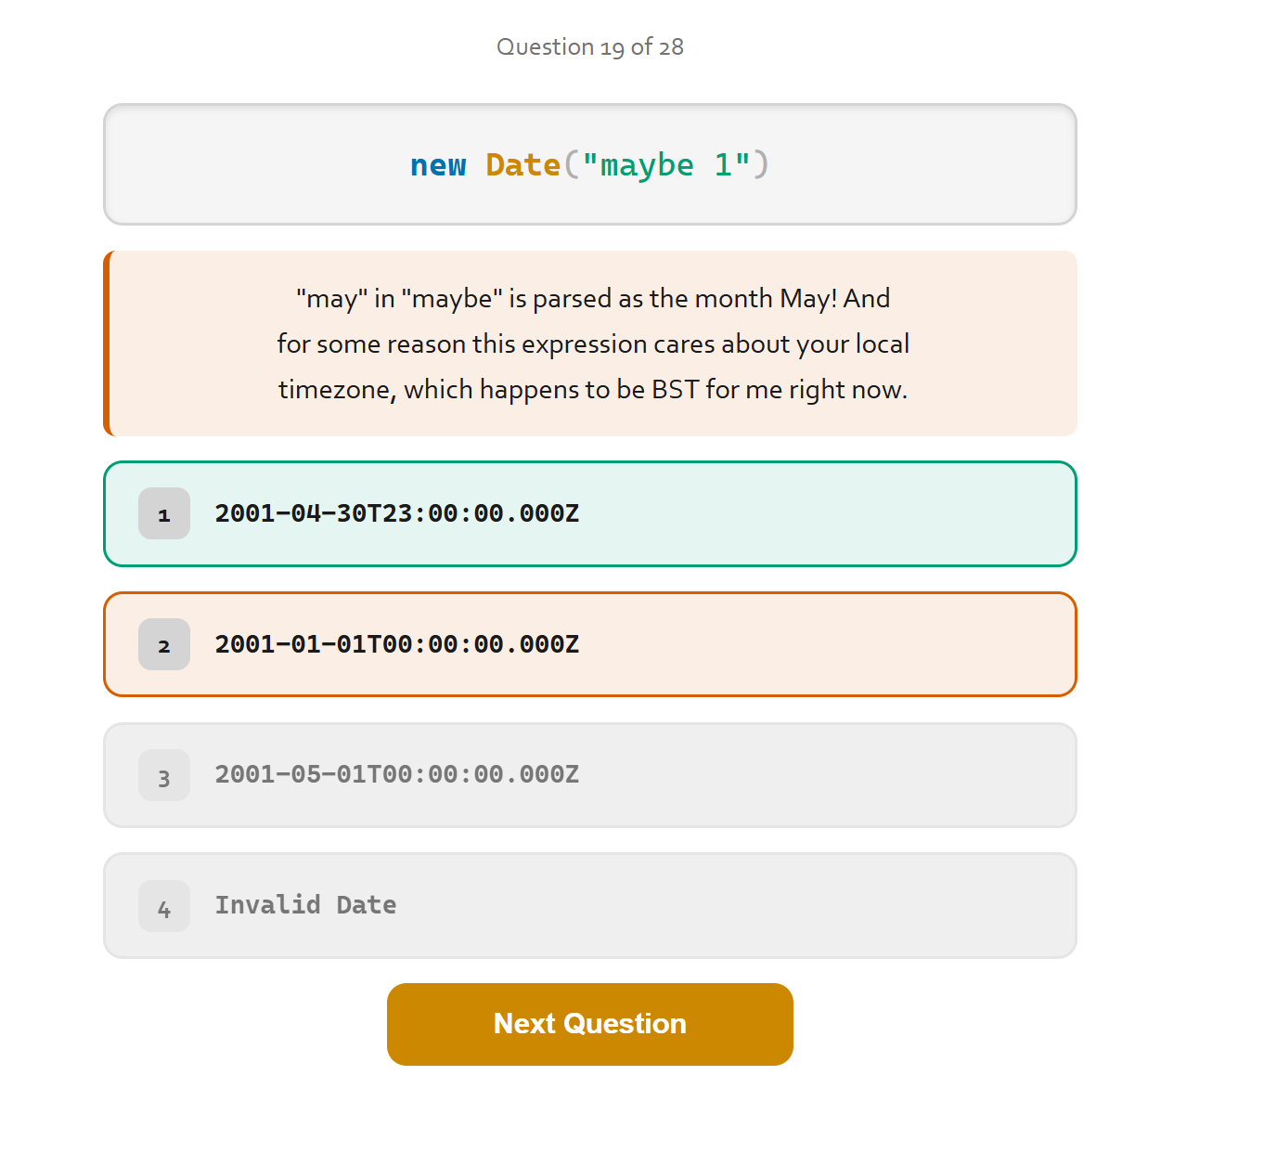The image size is (1277, 1166).
Task: Click the Question 19 of 28 counter
Action: (x=590, y=47)
